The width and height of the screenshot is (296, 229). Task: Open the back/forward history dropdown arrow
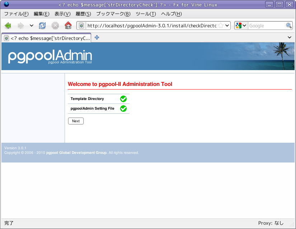[x=32, y=26]
